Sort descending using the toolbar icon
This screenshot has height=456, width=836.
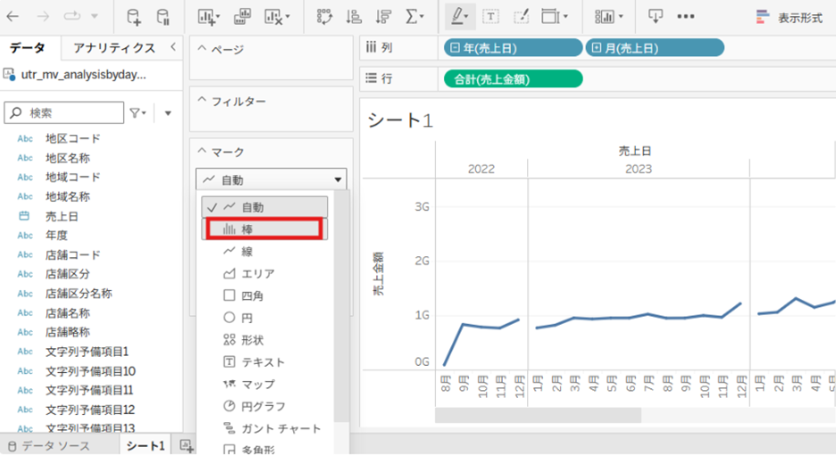click(x=383, y=17)
